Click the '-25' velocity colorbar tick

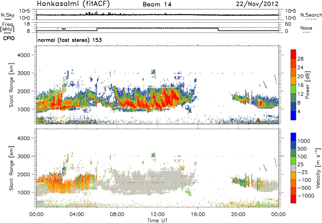(303, 172)
